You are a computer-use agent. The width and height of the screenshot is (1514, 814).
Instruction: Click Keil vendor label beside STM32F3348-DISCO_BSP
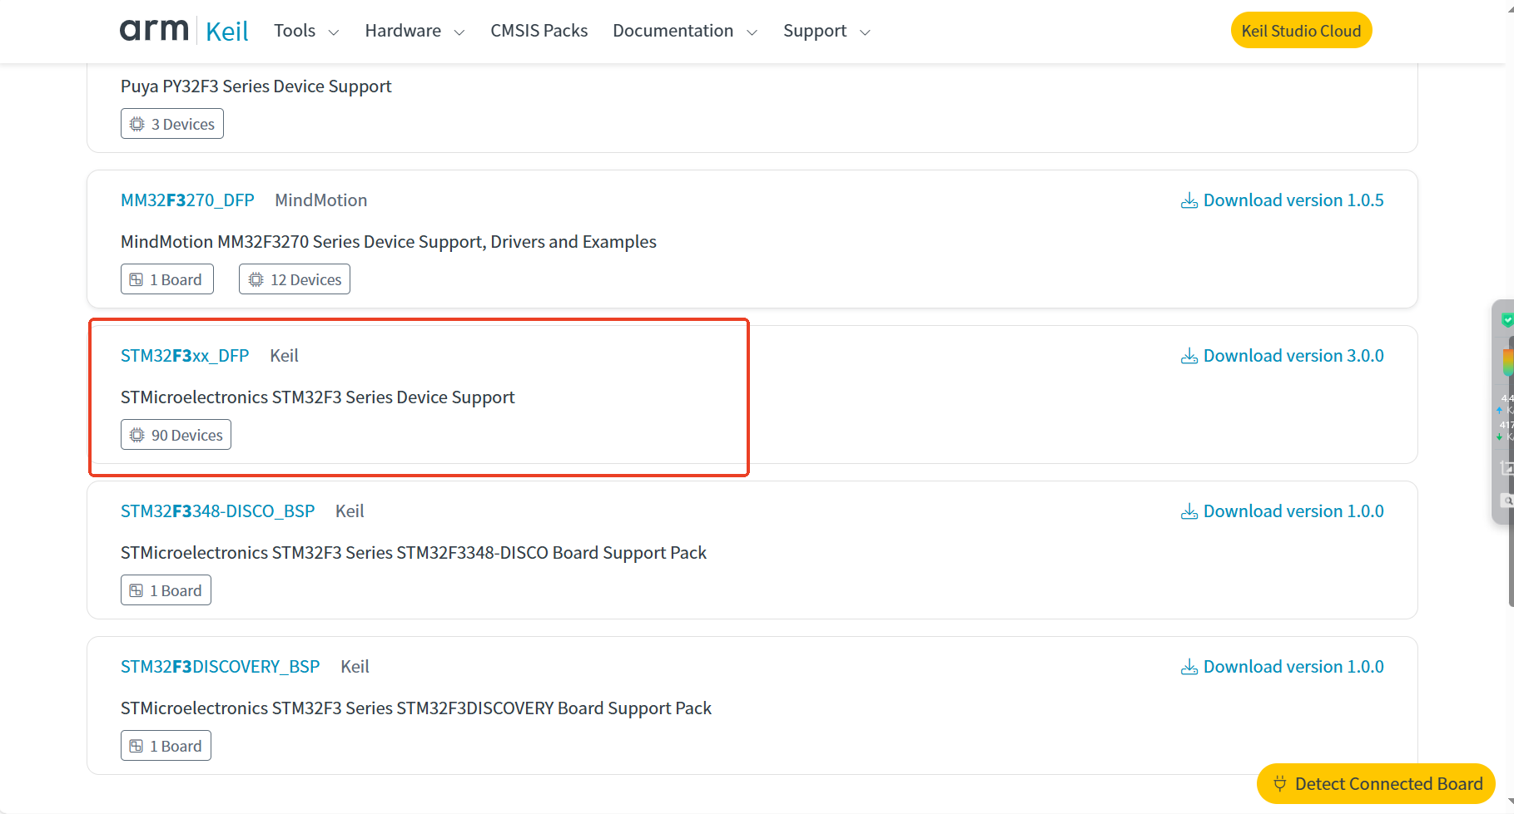click(350, 511)
